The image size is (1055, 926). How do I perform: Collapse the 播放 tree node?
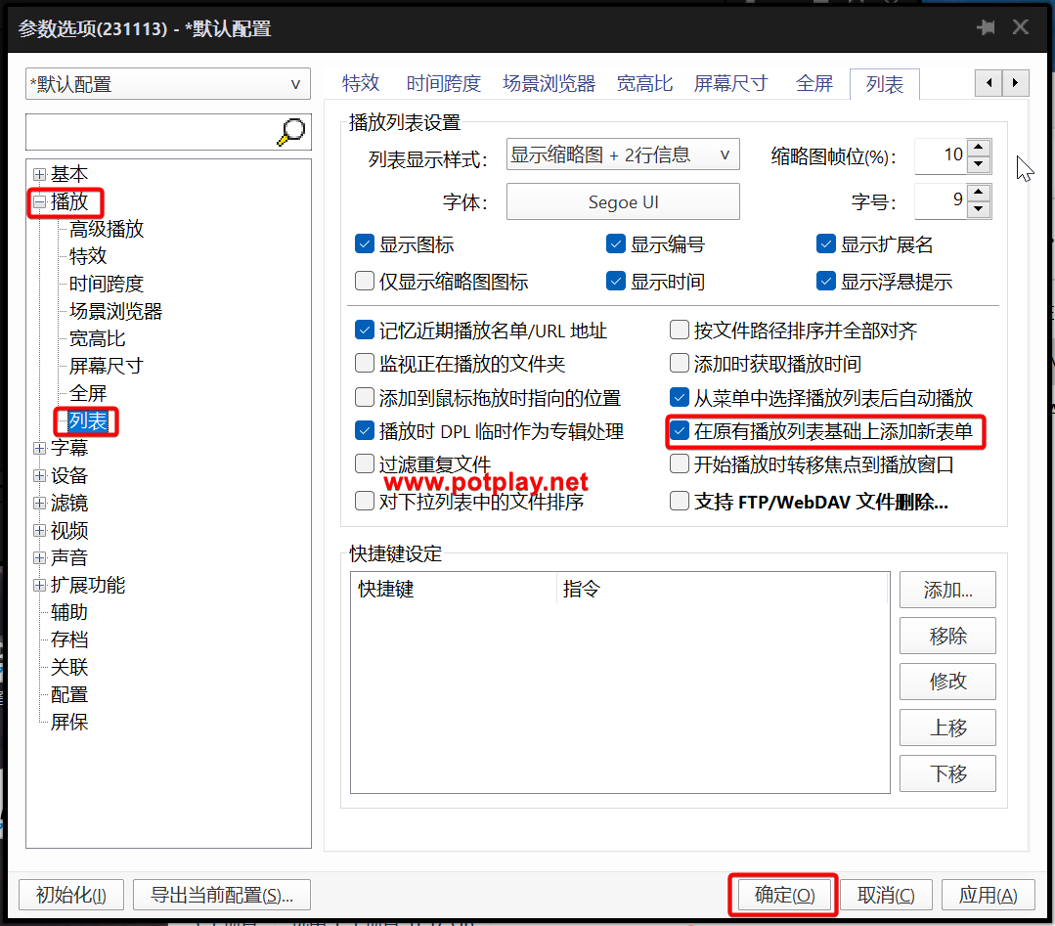tap(40, 201)
